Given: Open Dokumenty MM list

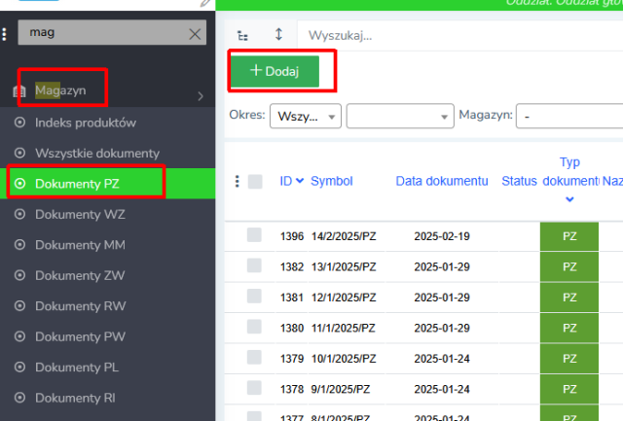Looking at the screenshot, I should [80, 245].
